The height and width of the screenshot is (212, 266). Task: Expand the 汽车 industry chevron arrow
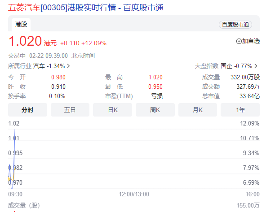68,66
